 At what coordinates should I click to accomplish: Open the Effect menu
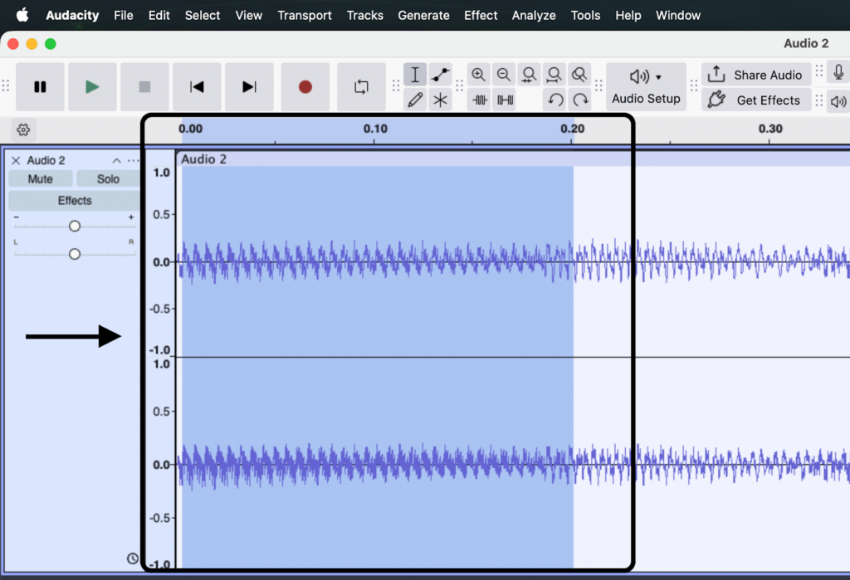click(x=481, y=15)
